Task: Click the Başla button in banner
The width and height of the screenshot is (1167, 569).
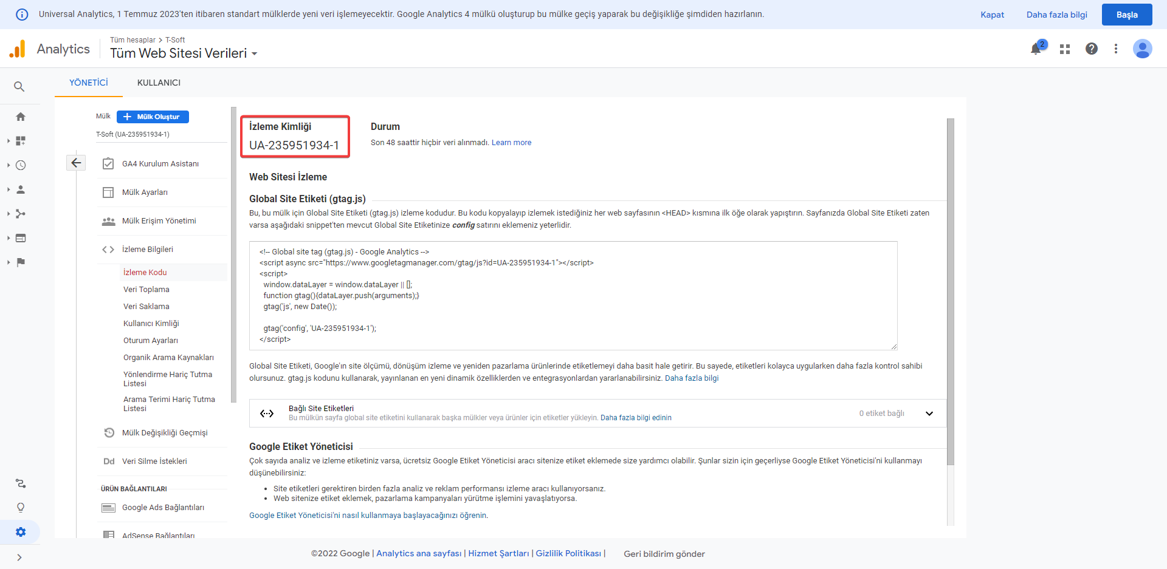Action: 1127,15
